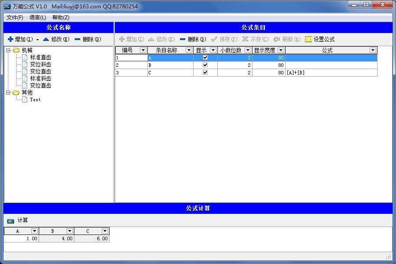Select the 标准斜齿 tree item
The height and width of the screenshot is (264, 396).
click(40, 79)
